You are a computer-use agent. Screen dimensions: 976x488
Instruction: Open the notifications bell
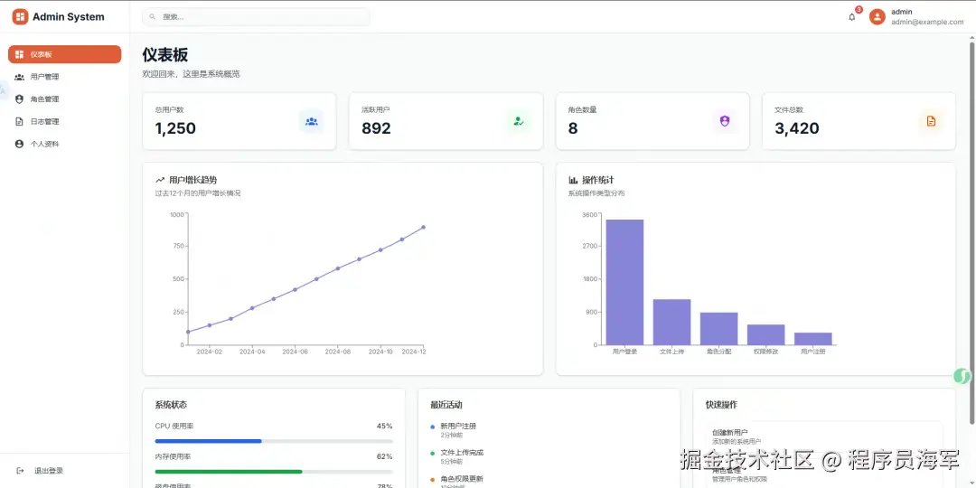852,17
